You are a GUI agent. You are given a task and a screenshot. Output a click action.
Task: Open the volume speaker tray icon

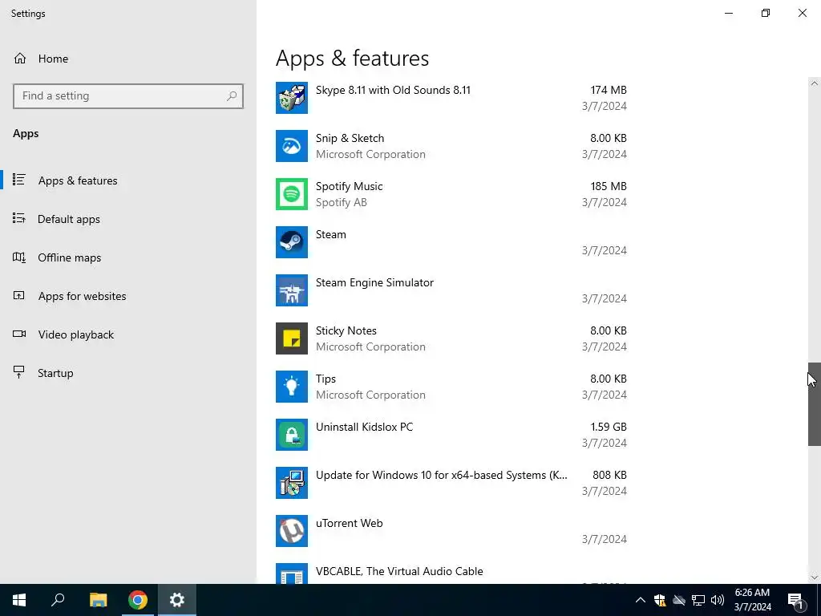[x=718, y=600]
